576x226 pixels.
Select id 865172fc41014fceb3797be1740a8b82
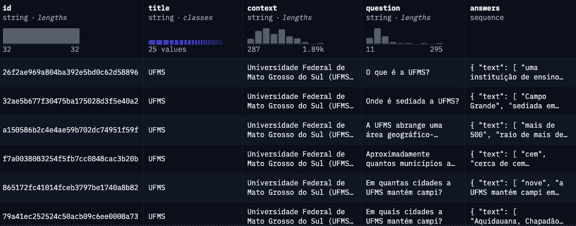[71, 188]
